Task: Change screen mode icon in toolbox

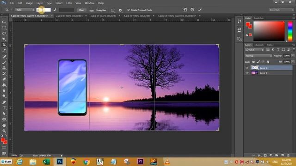Action: 4,153
